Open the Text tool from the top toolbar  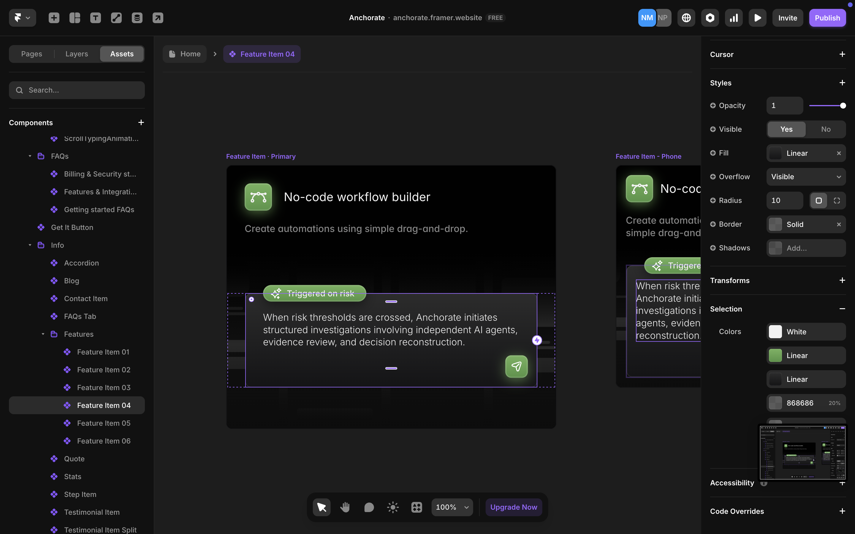click(95, 18)
